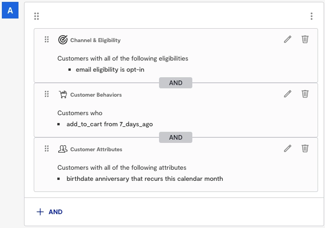Trash the Customer Attributes condition
Viewport: 325px width, 228px height.
coord(305,148)
